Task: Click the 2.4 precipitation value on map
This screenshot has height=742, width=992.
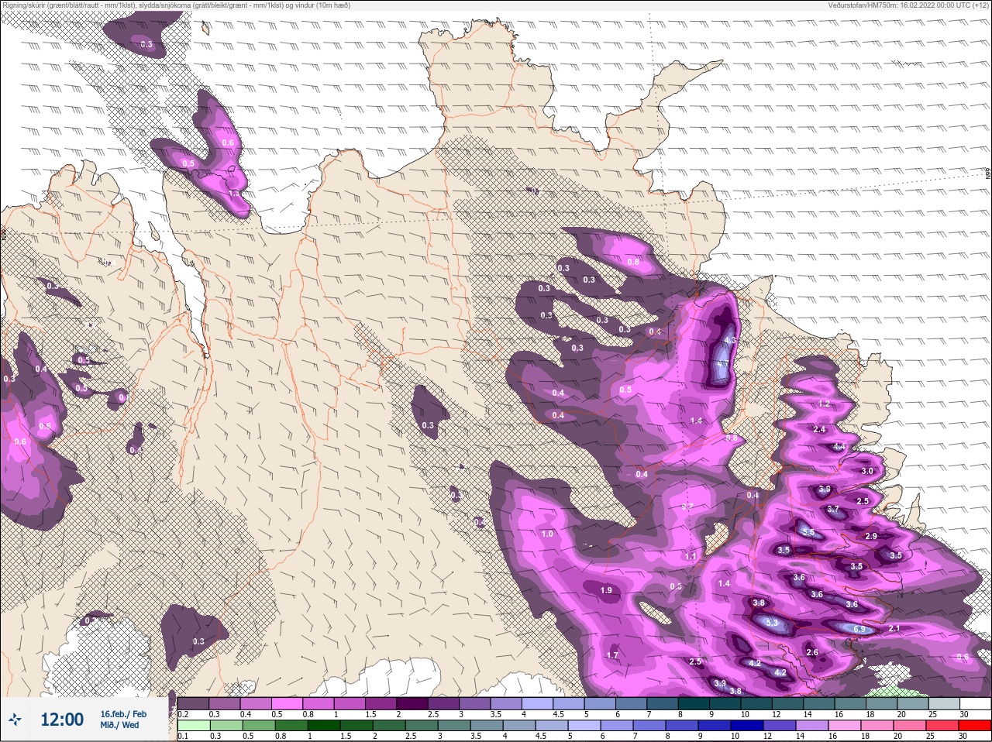Action: tap(819, 429)
